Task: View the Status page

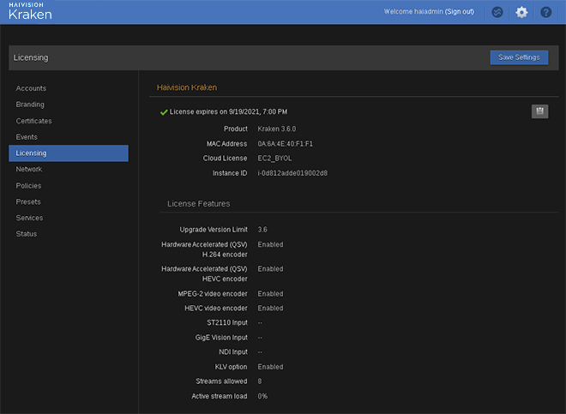Action: (27, 234)
